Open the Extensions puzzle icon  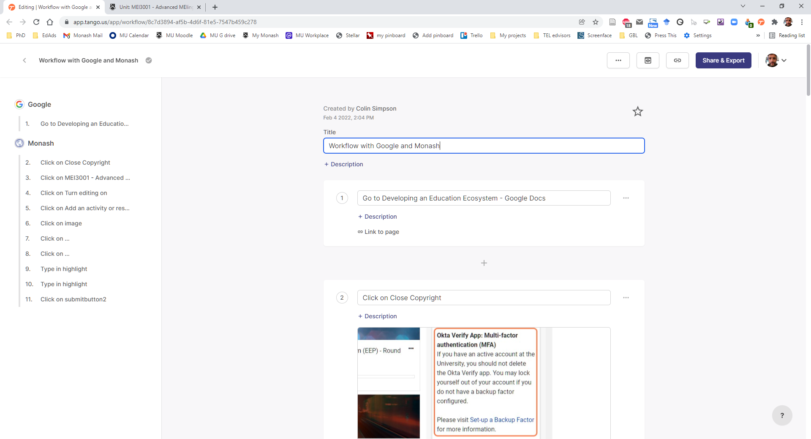(x=774, y=22)
